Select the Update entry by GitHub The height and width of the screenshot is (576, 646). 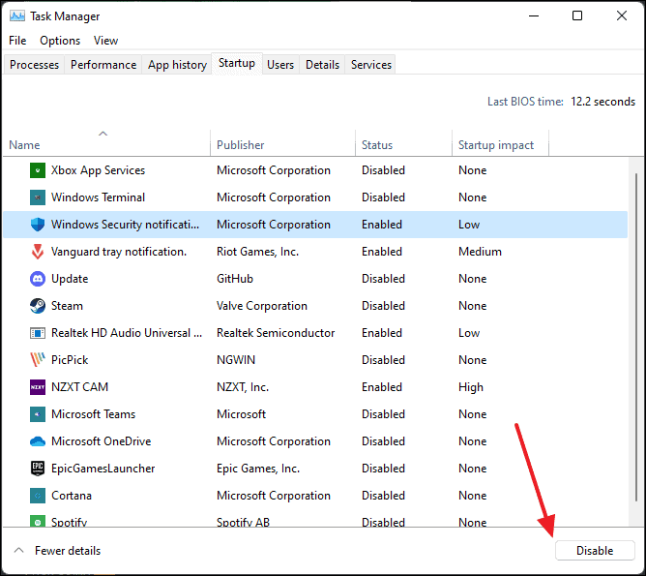[70, 279]
